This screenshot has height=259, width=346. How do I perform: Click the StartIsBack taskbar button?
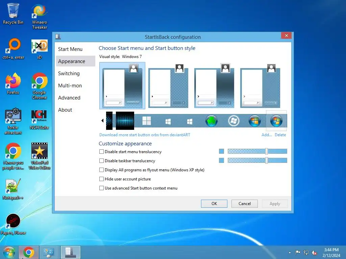[70, 252]
